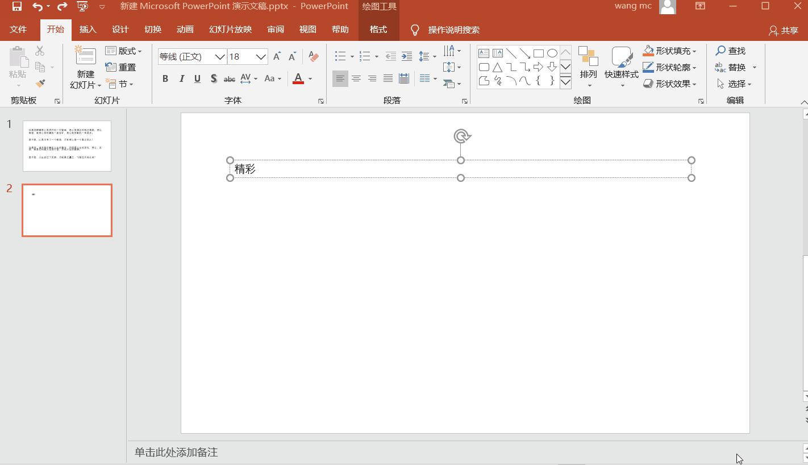Open the font size dropdown
The image size is (808, 465).
[260, 57]
